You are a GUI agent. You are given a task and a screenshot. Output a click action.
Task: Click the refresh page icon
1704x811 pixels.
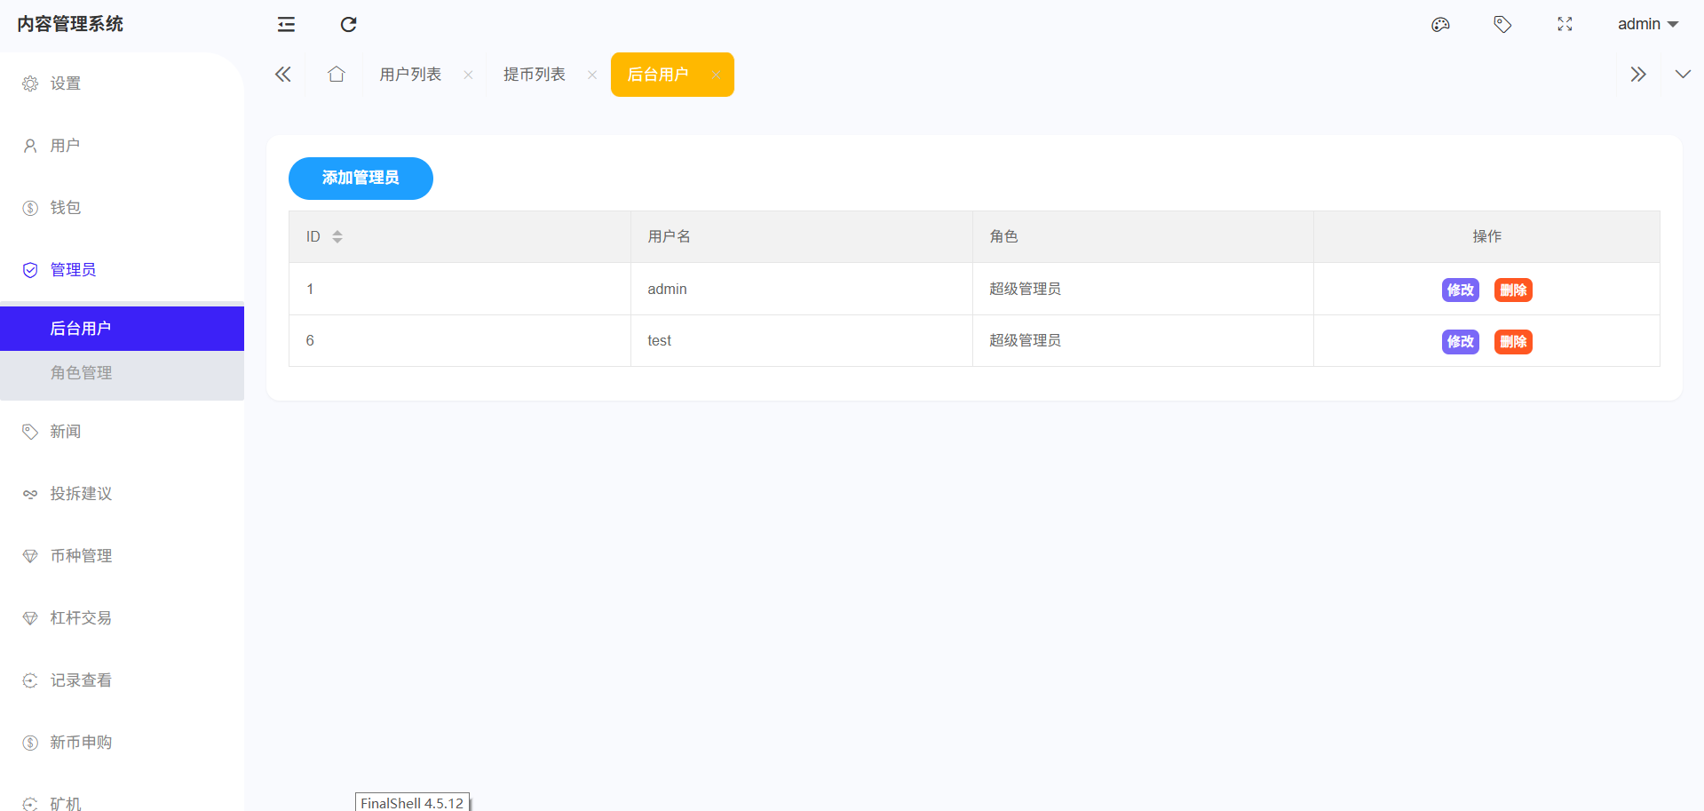(x=348, y=24)
